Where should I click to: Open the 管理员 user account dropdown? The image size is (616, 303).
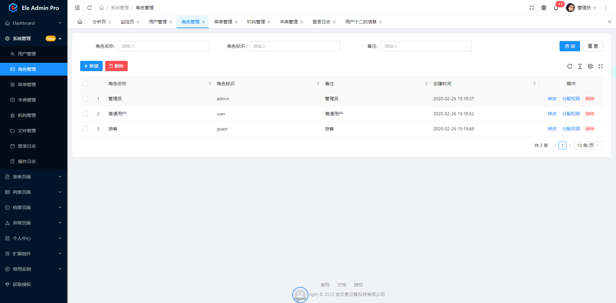tap(581, 8)
